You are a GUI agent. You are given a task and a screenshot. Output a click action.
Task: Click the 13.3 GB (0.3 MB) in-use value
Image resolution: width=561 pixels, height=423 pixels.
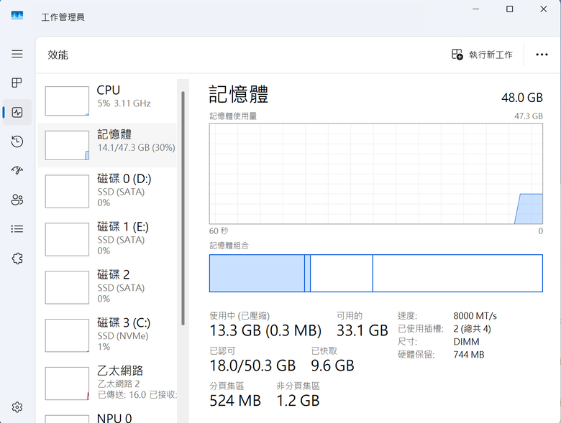point(265,330)
